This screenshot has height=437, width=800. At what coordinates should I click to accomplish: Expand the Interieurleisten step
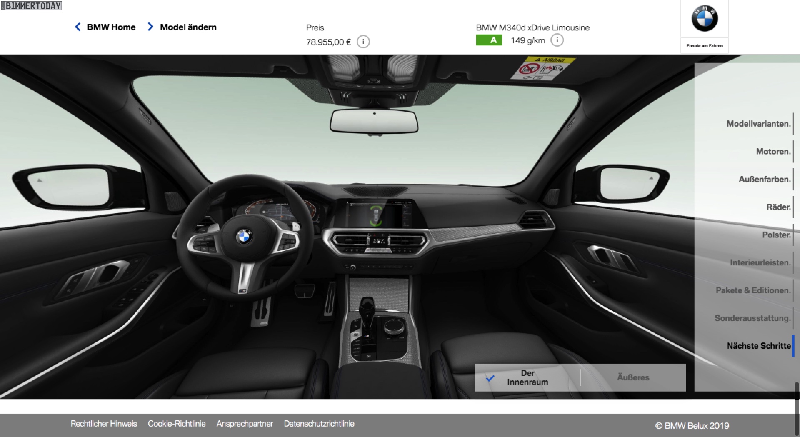[x=760, y=263]
